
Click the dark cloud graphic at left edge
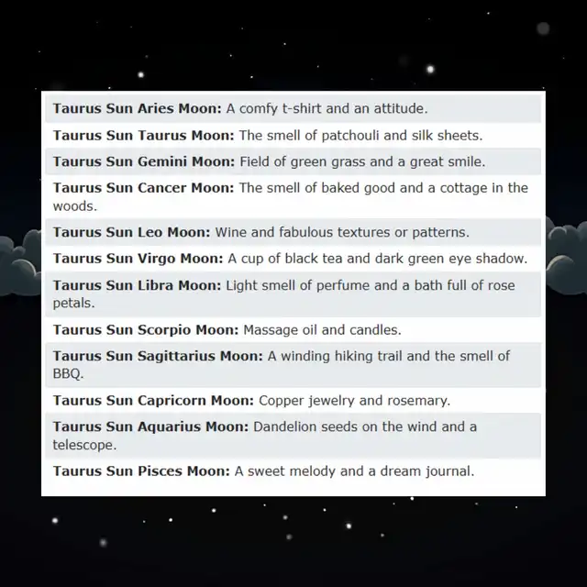tap(20, 263)
